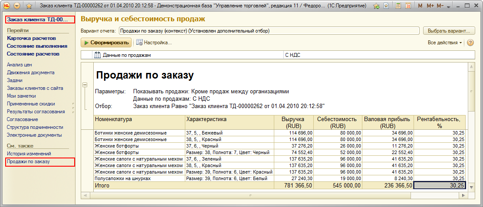
Task: Select Полусапожки на шнурках row name
Action: pyautogui.click(x=139, y=178)
